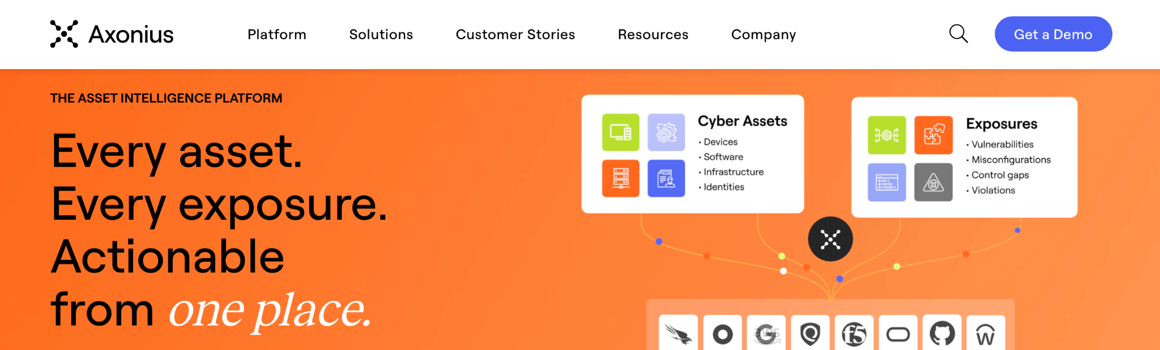Click the Oracle oval logo tile
The image size is (1160, 350).
coord(898,333)
